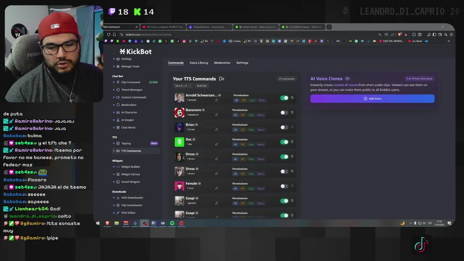Image resolution: width=464 pixels, height=261 pixels.
Task: Edit the !brian command name
Action: pyautogui.click(x=216, y=129)
